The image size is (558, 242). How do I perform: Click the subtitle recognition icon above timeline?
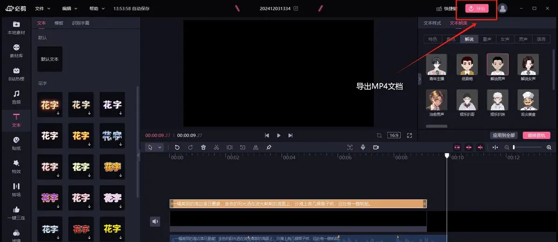[x=350, y=147]
